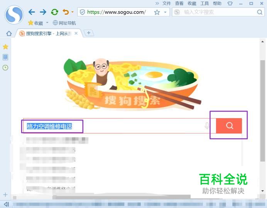Reload page with green refresh icon
Viewport: 267px width, 208px height.
55,12
